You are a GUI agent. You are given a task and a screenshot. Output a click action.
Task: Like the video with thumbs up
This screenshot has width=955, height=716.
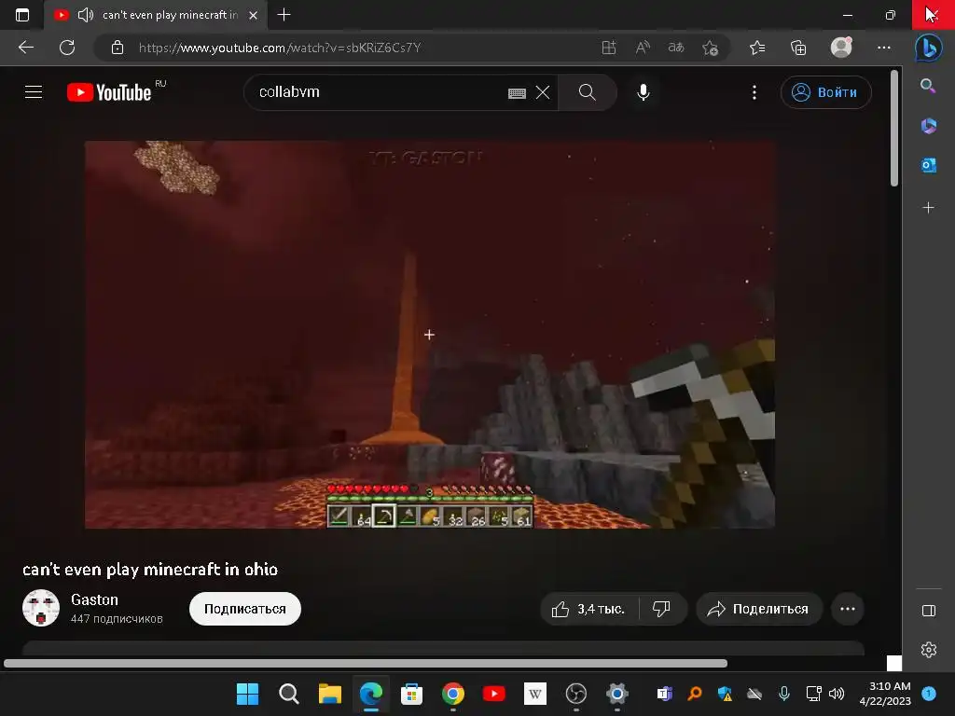(588, 609)
